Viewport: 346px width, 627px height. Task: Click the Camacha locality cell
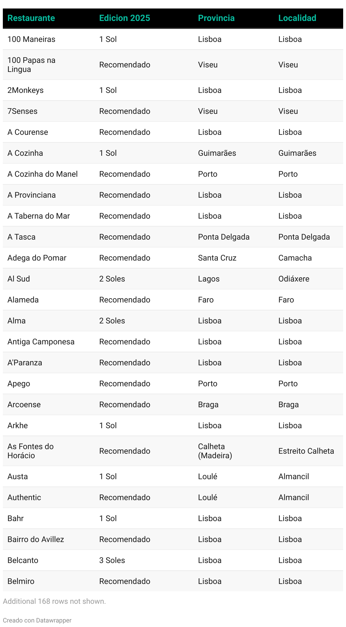coord(295,258)
